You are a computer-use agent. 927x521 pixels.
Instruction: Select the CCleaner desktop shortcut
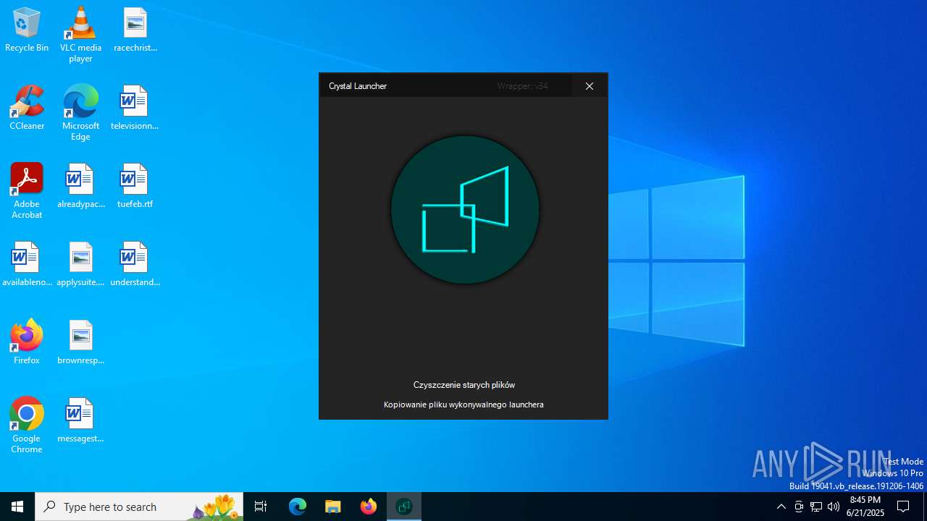[x=27, y=109]
